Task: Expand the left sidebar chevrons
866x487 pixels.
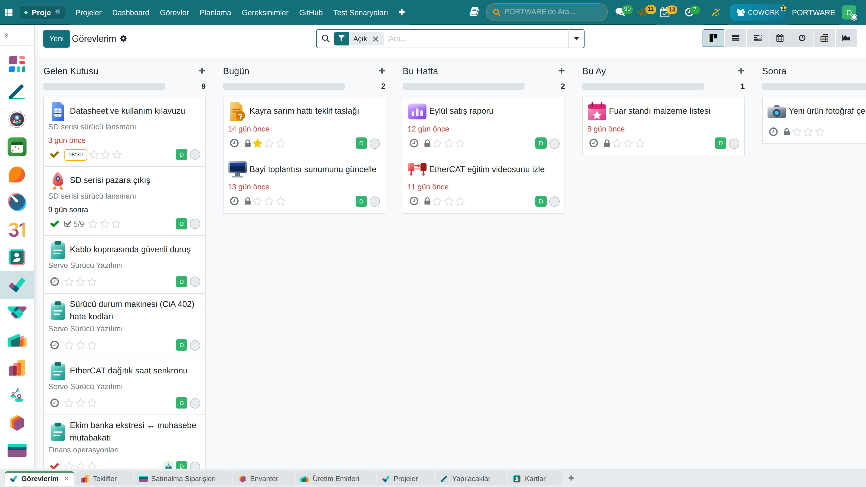Action: 6,35
